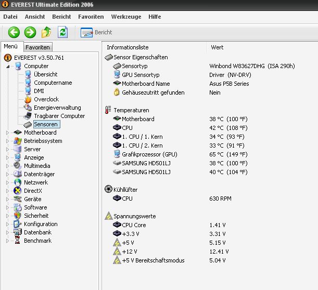Click the Konfiguration icon
Screen dimensions: 318x290
18,224
